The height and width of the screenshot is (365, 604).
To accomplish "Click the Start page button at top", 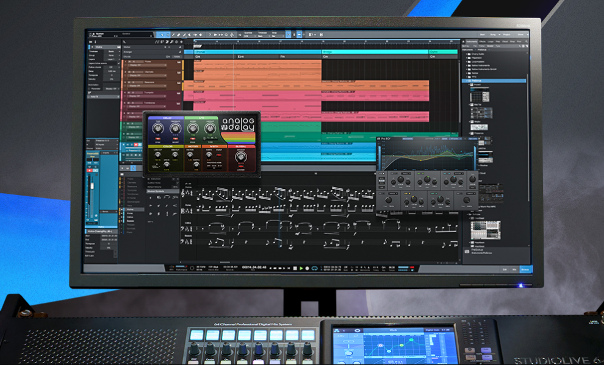I will tap(483, 35).
